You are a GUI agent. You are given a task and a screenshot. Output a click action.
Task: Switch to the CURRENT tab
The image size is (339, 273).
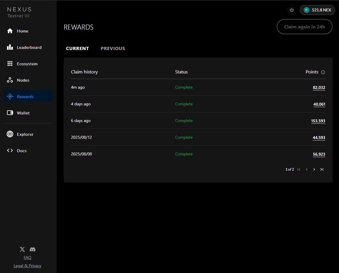tap(77, 49)
